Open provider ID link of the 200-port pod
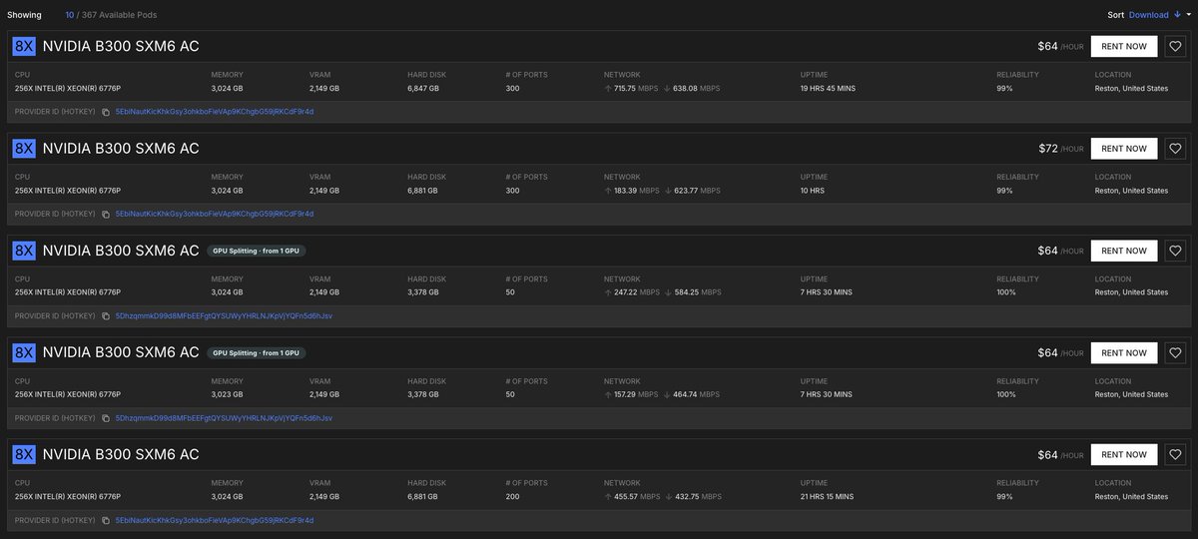This screenshot has height=539, width=1198. tap(215, 520)
